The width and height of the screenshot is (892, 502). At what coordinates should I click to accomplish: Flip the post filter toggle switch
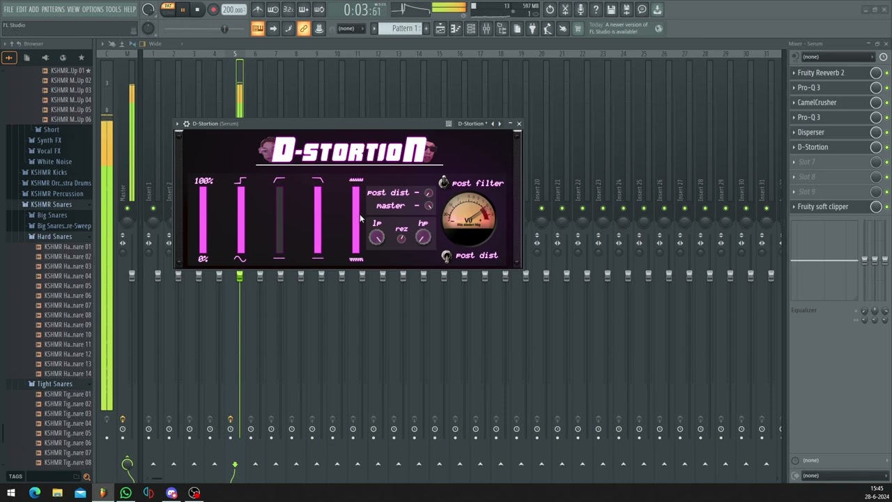[x=444, y=183]
